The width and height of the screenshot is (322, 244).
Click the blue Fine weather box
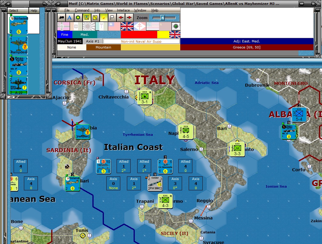pyautogui.click(x=65, y=35)
